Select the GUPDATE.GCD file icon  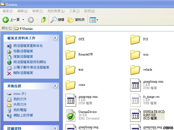135,115
